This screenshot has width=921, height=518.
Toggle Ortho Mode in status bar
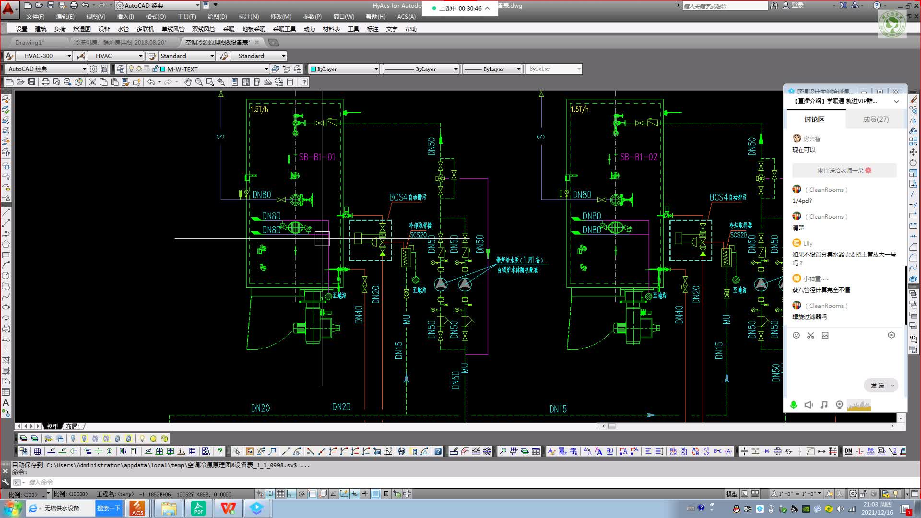[x=291, y=494]
